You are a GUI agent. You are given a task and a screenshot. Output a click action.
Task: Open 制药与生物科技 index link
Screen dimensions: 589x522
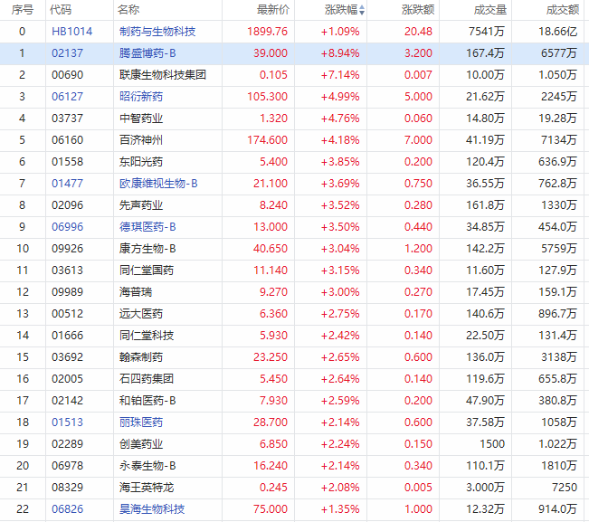pyautogui.click(x=157, y=32)
